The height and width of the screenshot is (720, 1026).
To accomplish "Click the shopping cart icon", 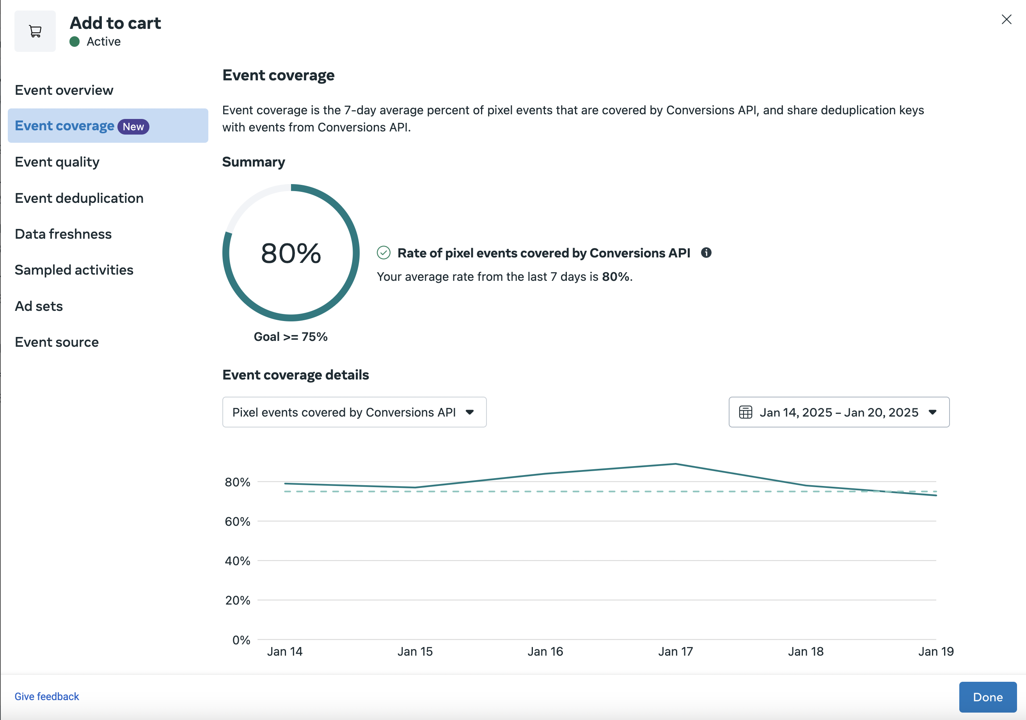I will pos(35,31).
